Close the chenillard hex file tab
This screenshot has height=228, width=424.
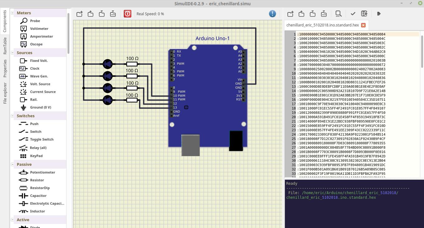(x=363, y=25)
